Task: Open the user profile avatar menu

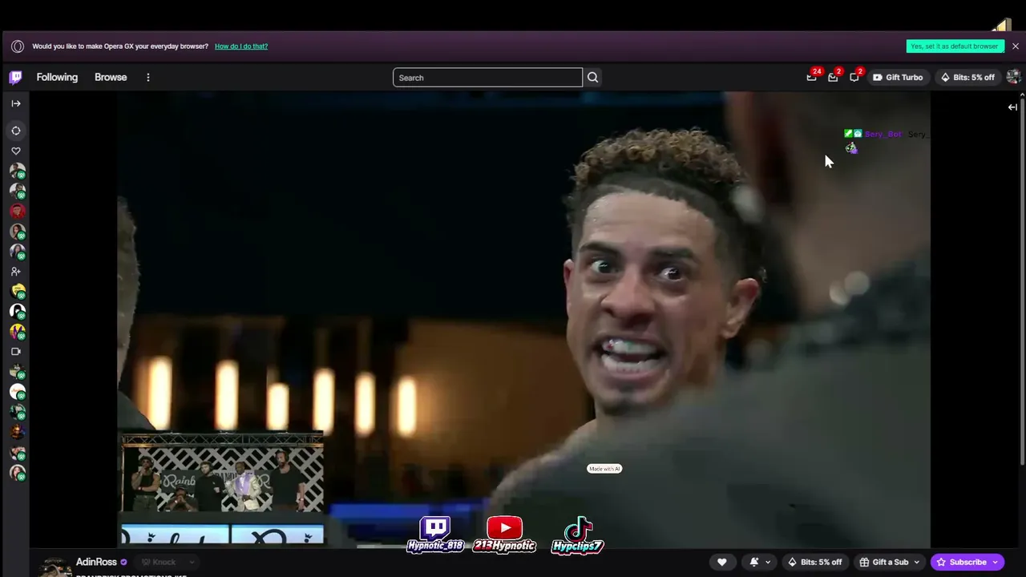Action: tap(1013, 77)
